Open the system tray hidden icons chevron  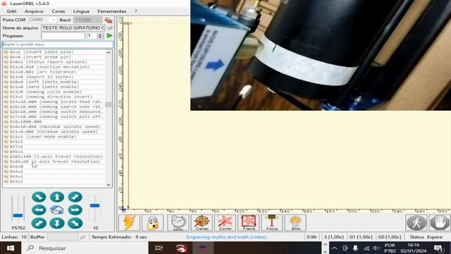(x=334, y=248)
